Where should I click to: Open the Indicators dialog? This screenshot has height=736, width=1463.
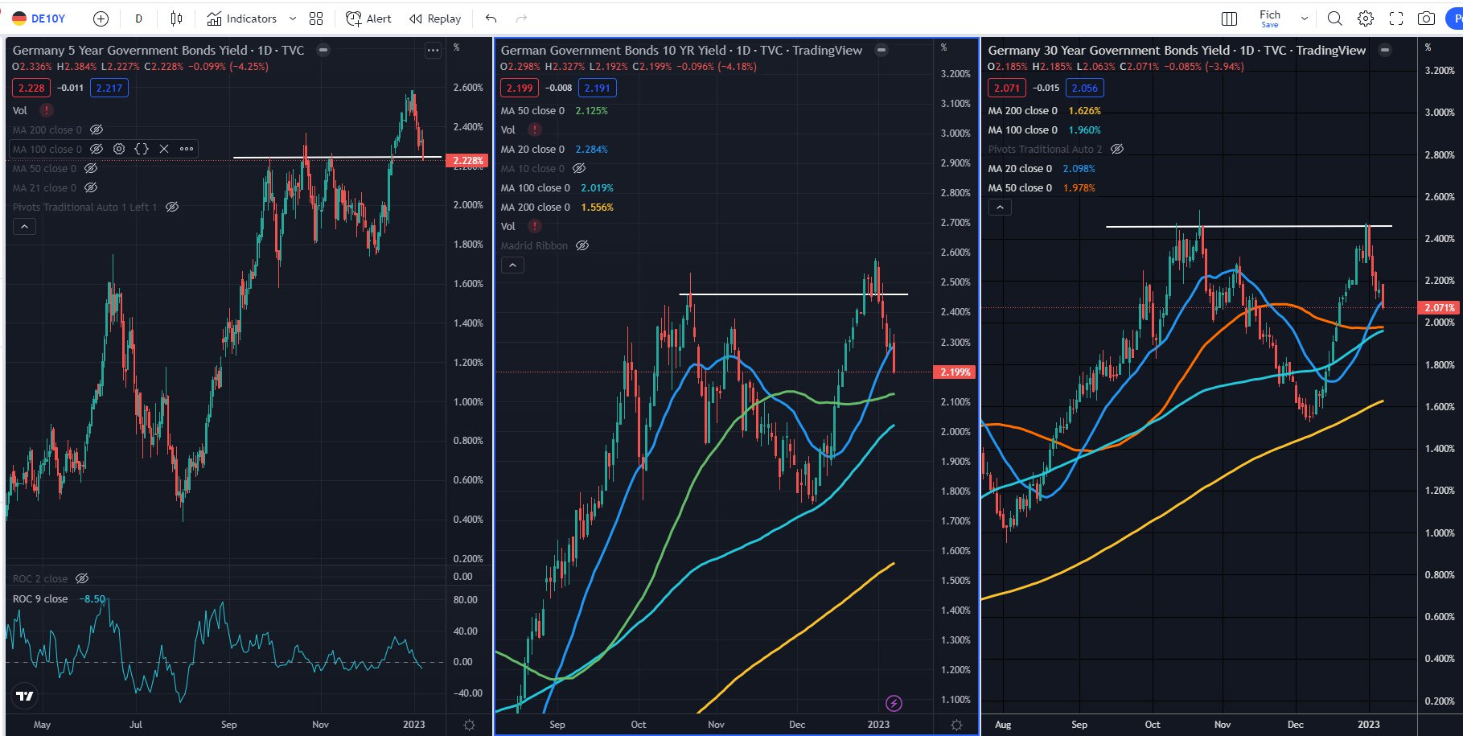[241, 19]
